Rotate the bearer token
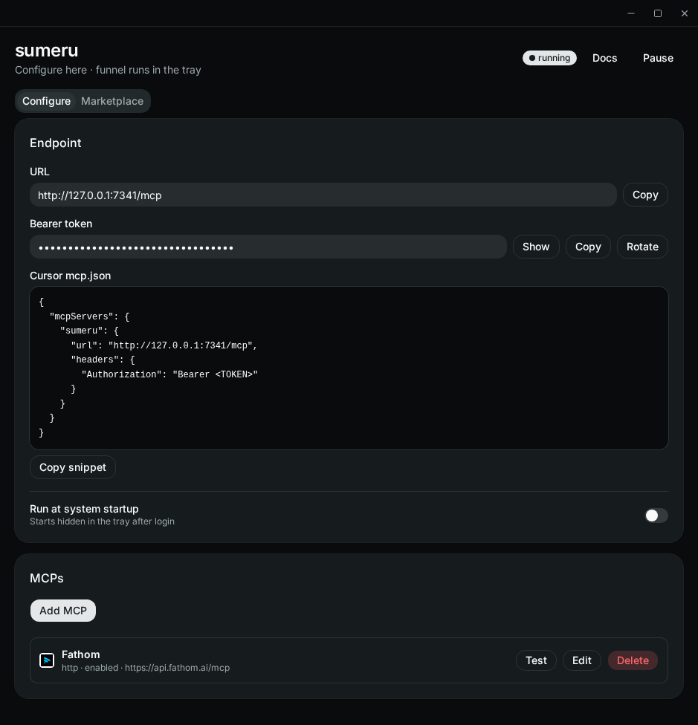Image resolution: width=698 pixels, height=725 pixels. coord(642,247)
